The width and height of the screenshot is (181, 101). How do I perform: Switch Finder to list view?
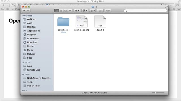(x=61, y=11)
